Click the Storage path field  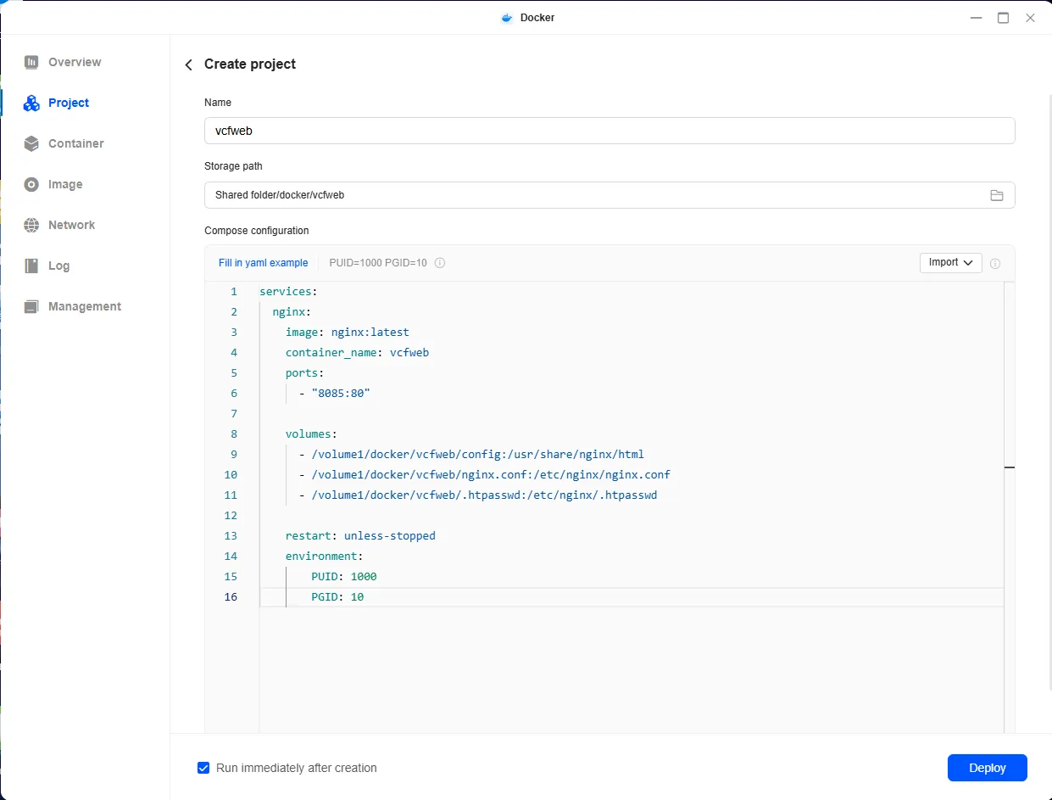tap(593, 195)
